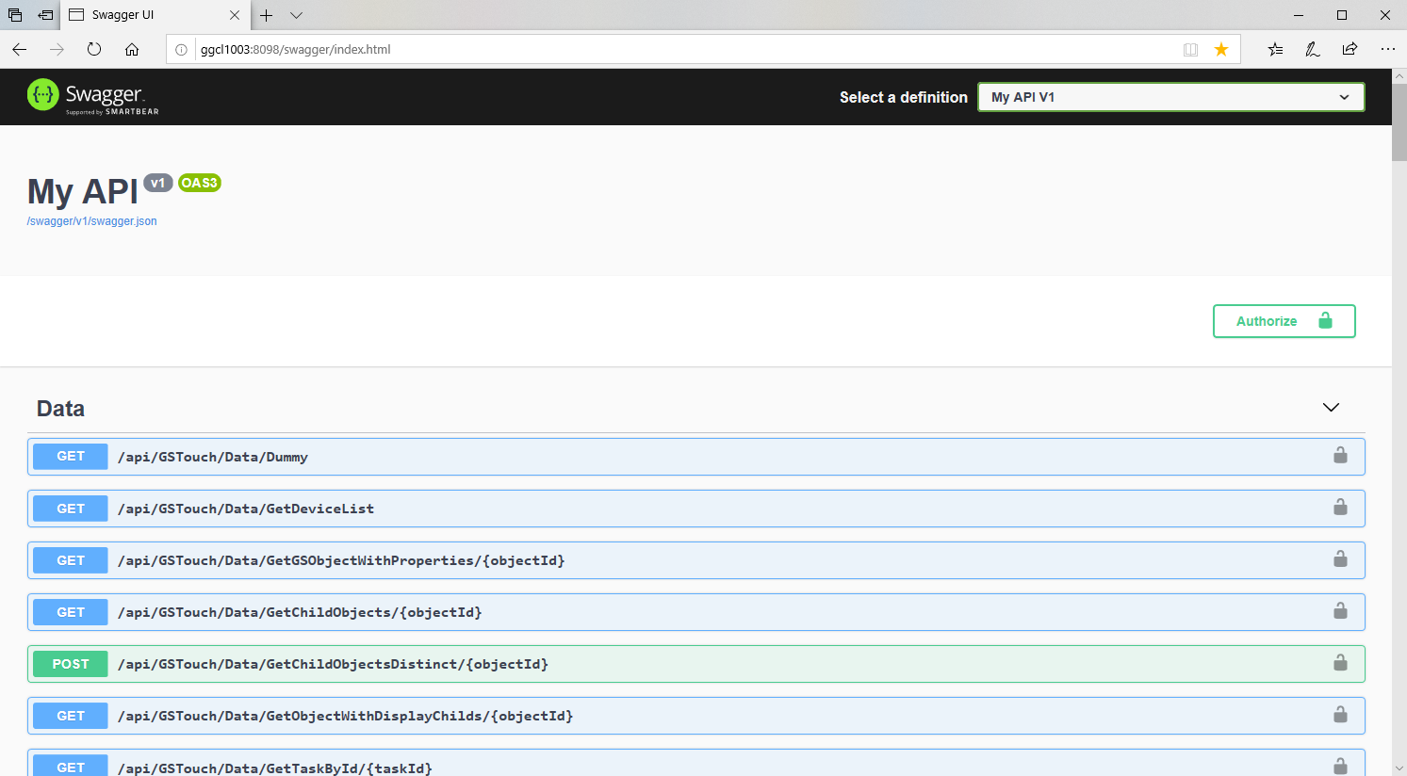Click the browser Forward arrow
Screen dimensions: 1407x776
click(x=57, y=49)
